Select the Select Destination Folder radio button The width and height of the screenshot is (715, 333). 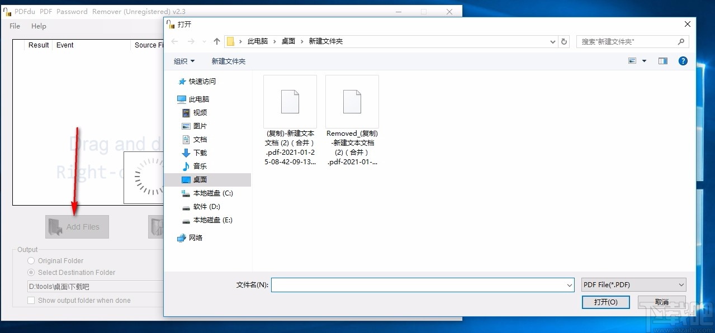31,273
